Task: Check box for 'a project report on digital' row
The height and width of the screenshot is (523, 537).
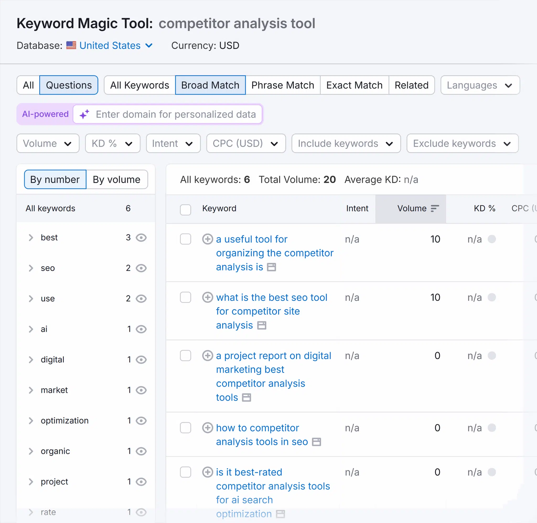Action: pyautogui.click(x=185, y=355)
